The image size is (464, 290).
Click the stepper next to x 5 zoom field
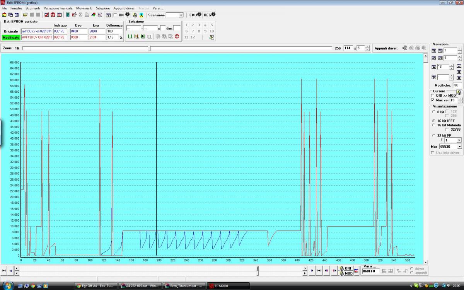[367, 48]
